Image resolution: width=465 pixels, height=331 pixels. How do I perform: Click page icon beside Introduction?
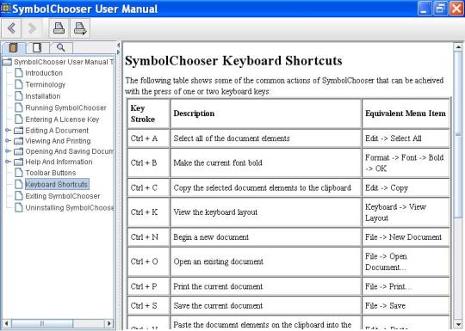(19, 72)
